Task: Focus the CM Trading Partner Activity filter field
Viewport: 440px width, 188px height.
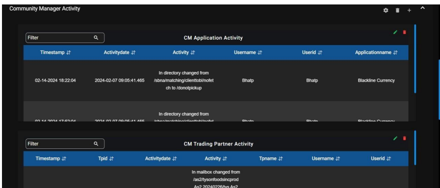Action: pos(65,144)
